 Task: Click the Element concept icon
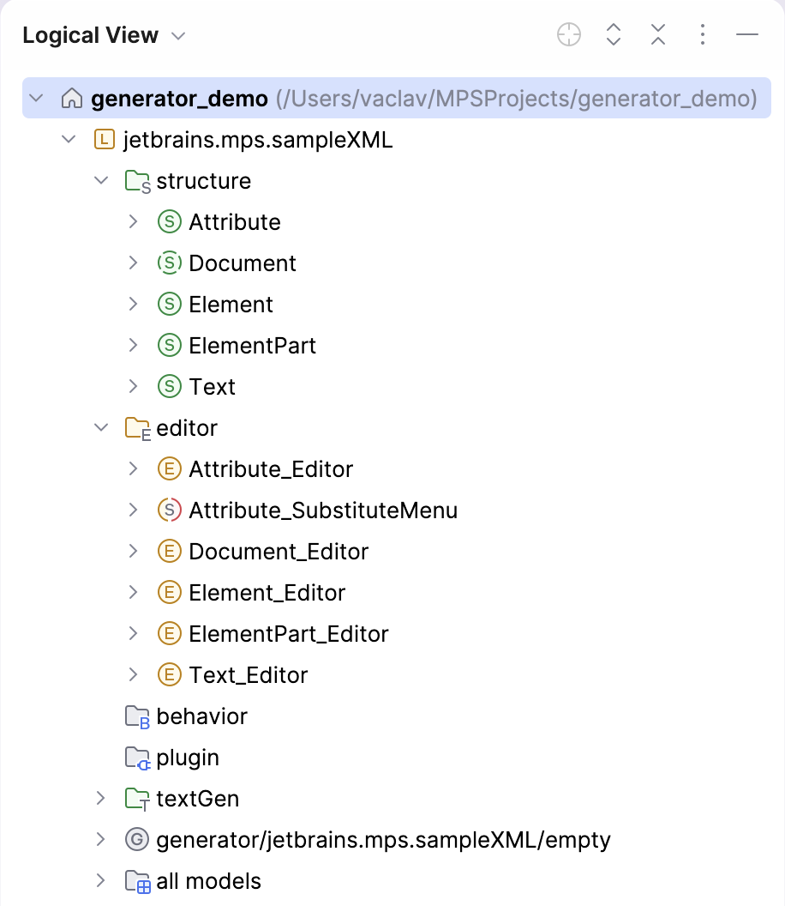click(x=170, y=304)
